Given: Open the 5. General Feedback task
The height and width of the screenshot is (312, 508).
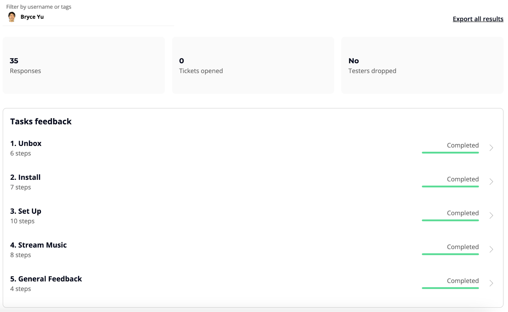Looking at the screenshot, I should (46, 279).
